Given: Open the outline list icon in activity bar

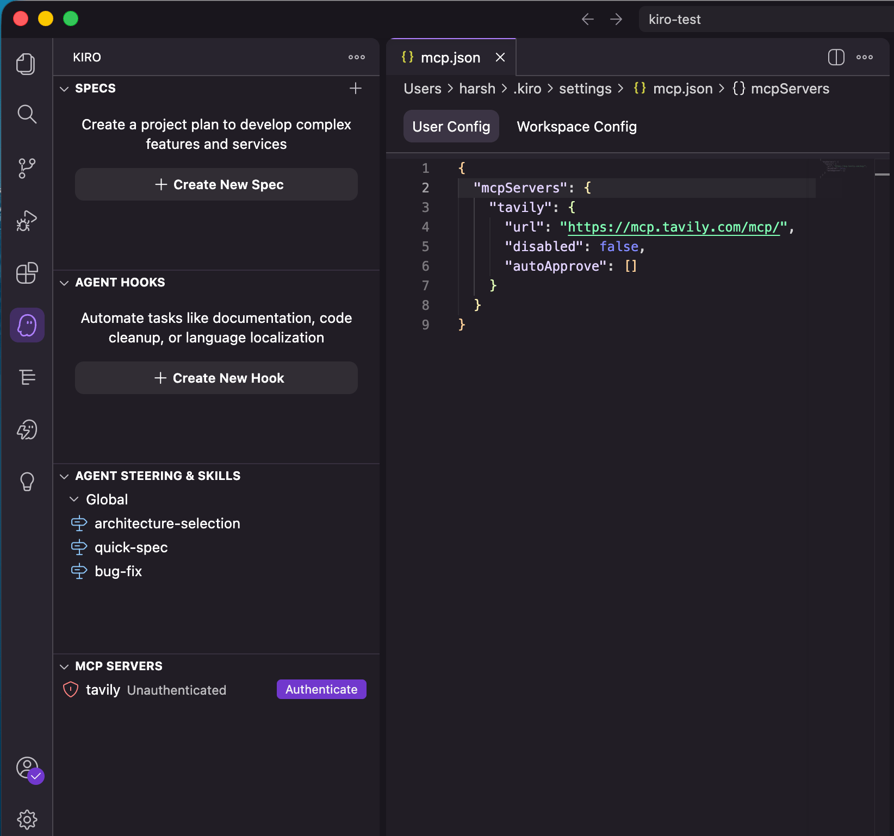Looking at the screenshot, I should [x=27, y=377].
